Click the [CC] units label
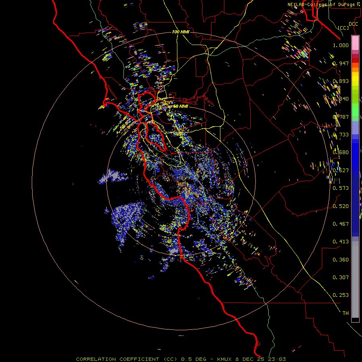The width and height of the screenshot is (362, 362). coord(343,28)
